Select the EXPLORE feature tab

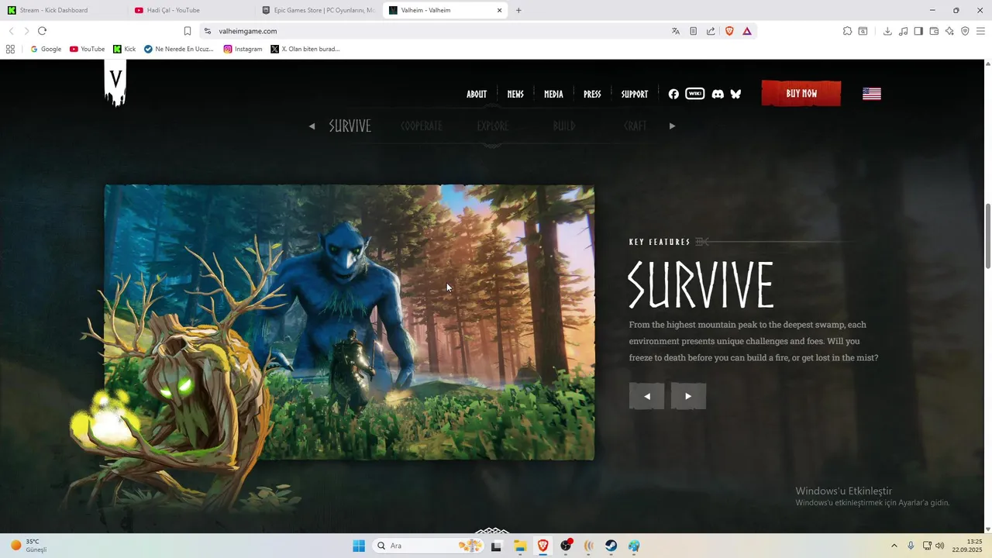click(493, 126)
